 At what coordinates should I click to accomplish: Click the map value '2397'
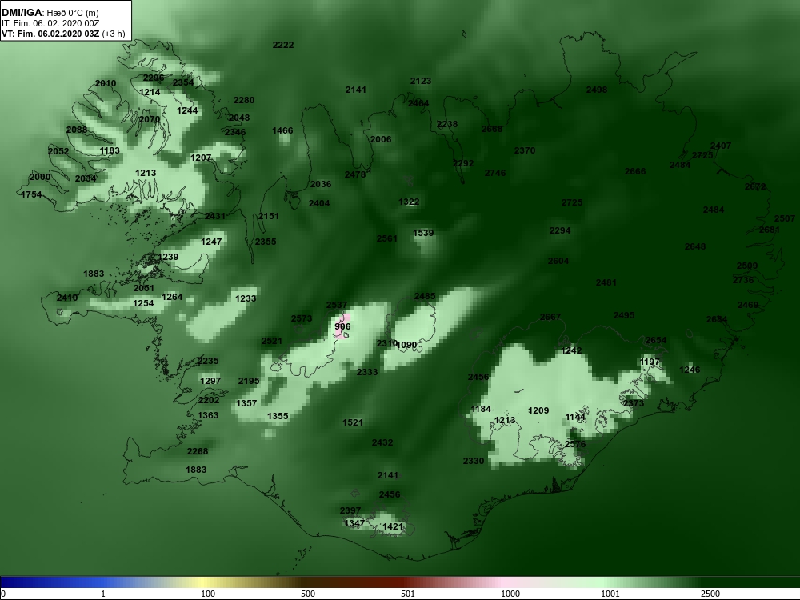[350, 510]
